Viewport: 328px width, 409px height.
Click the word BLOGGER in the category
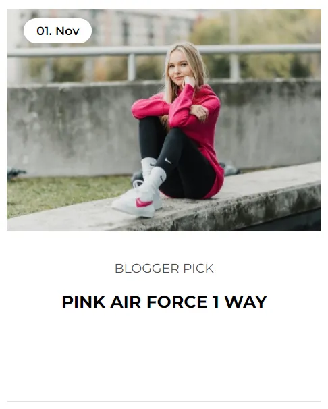click(147, 269)
